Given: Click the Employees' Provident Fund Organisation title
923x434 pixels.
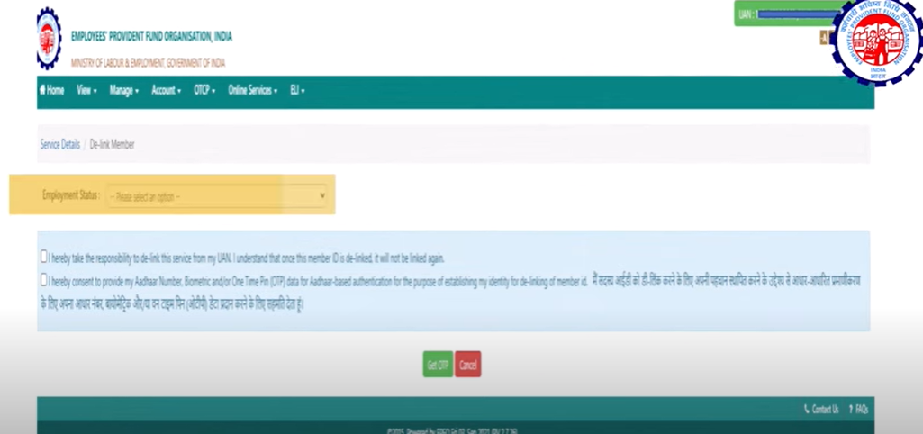Looking at the screenshot, I should (x=151, y=37).
